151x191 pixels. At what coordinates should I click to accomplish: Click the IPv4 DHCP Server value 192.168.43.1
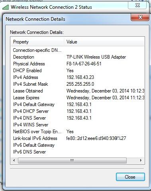[x=79, y=111]
